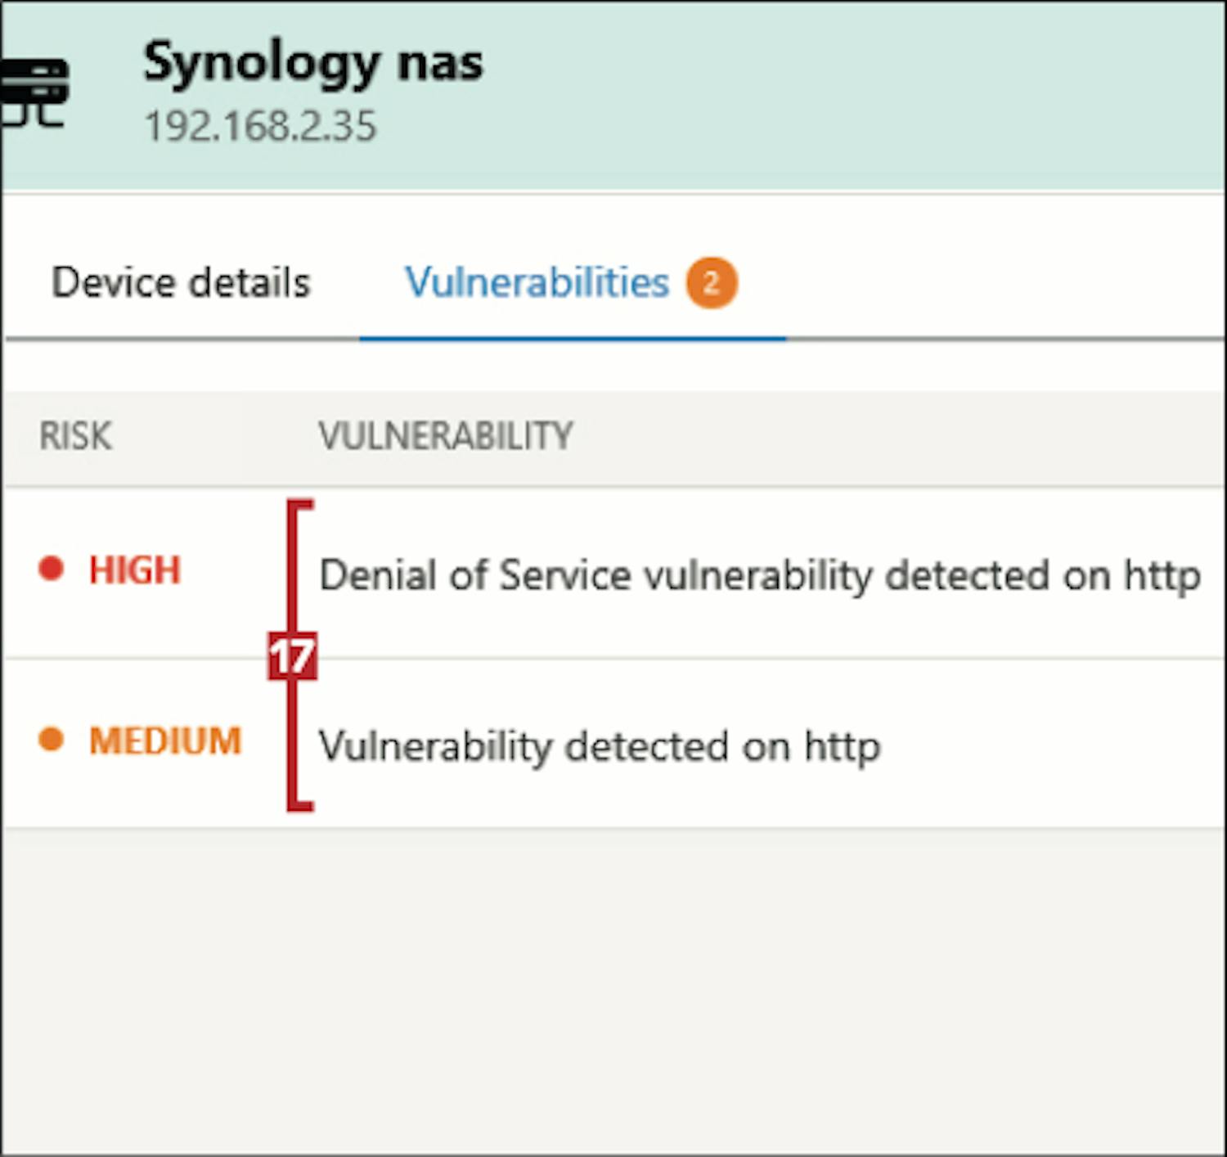Screen dimensions: 1227x1157
Task: Click the empty area below the vulnerability list
Action: (x=613, y=982)
